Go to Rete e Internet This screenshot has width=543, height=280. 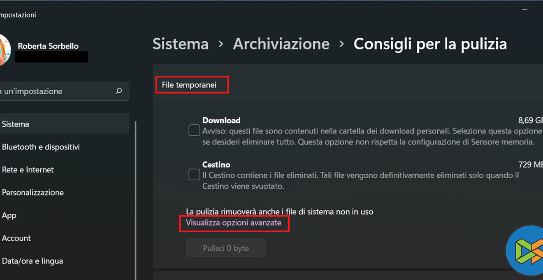click(28, 170)
